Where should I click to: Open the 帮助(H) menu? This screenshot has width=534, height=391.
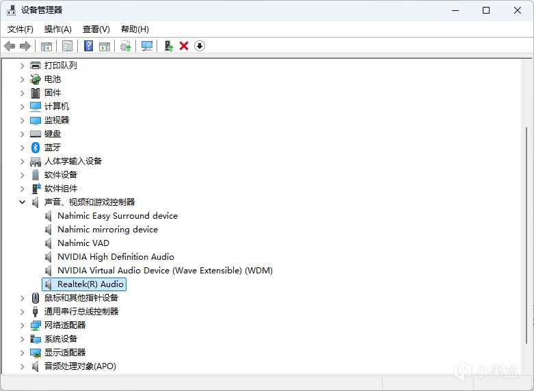click(x=135, y=29)
